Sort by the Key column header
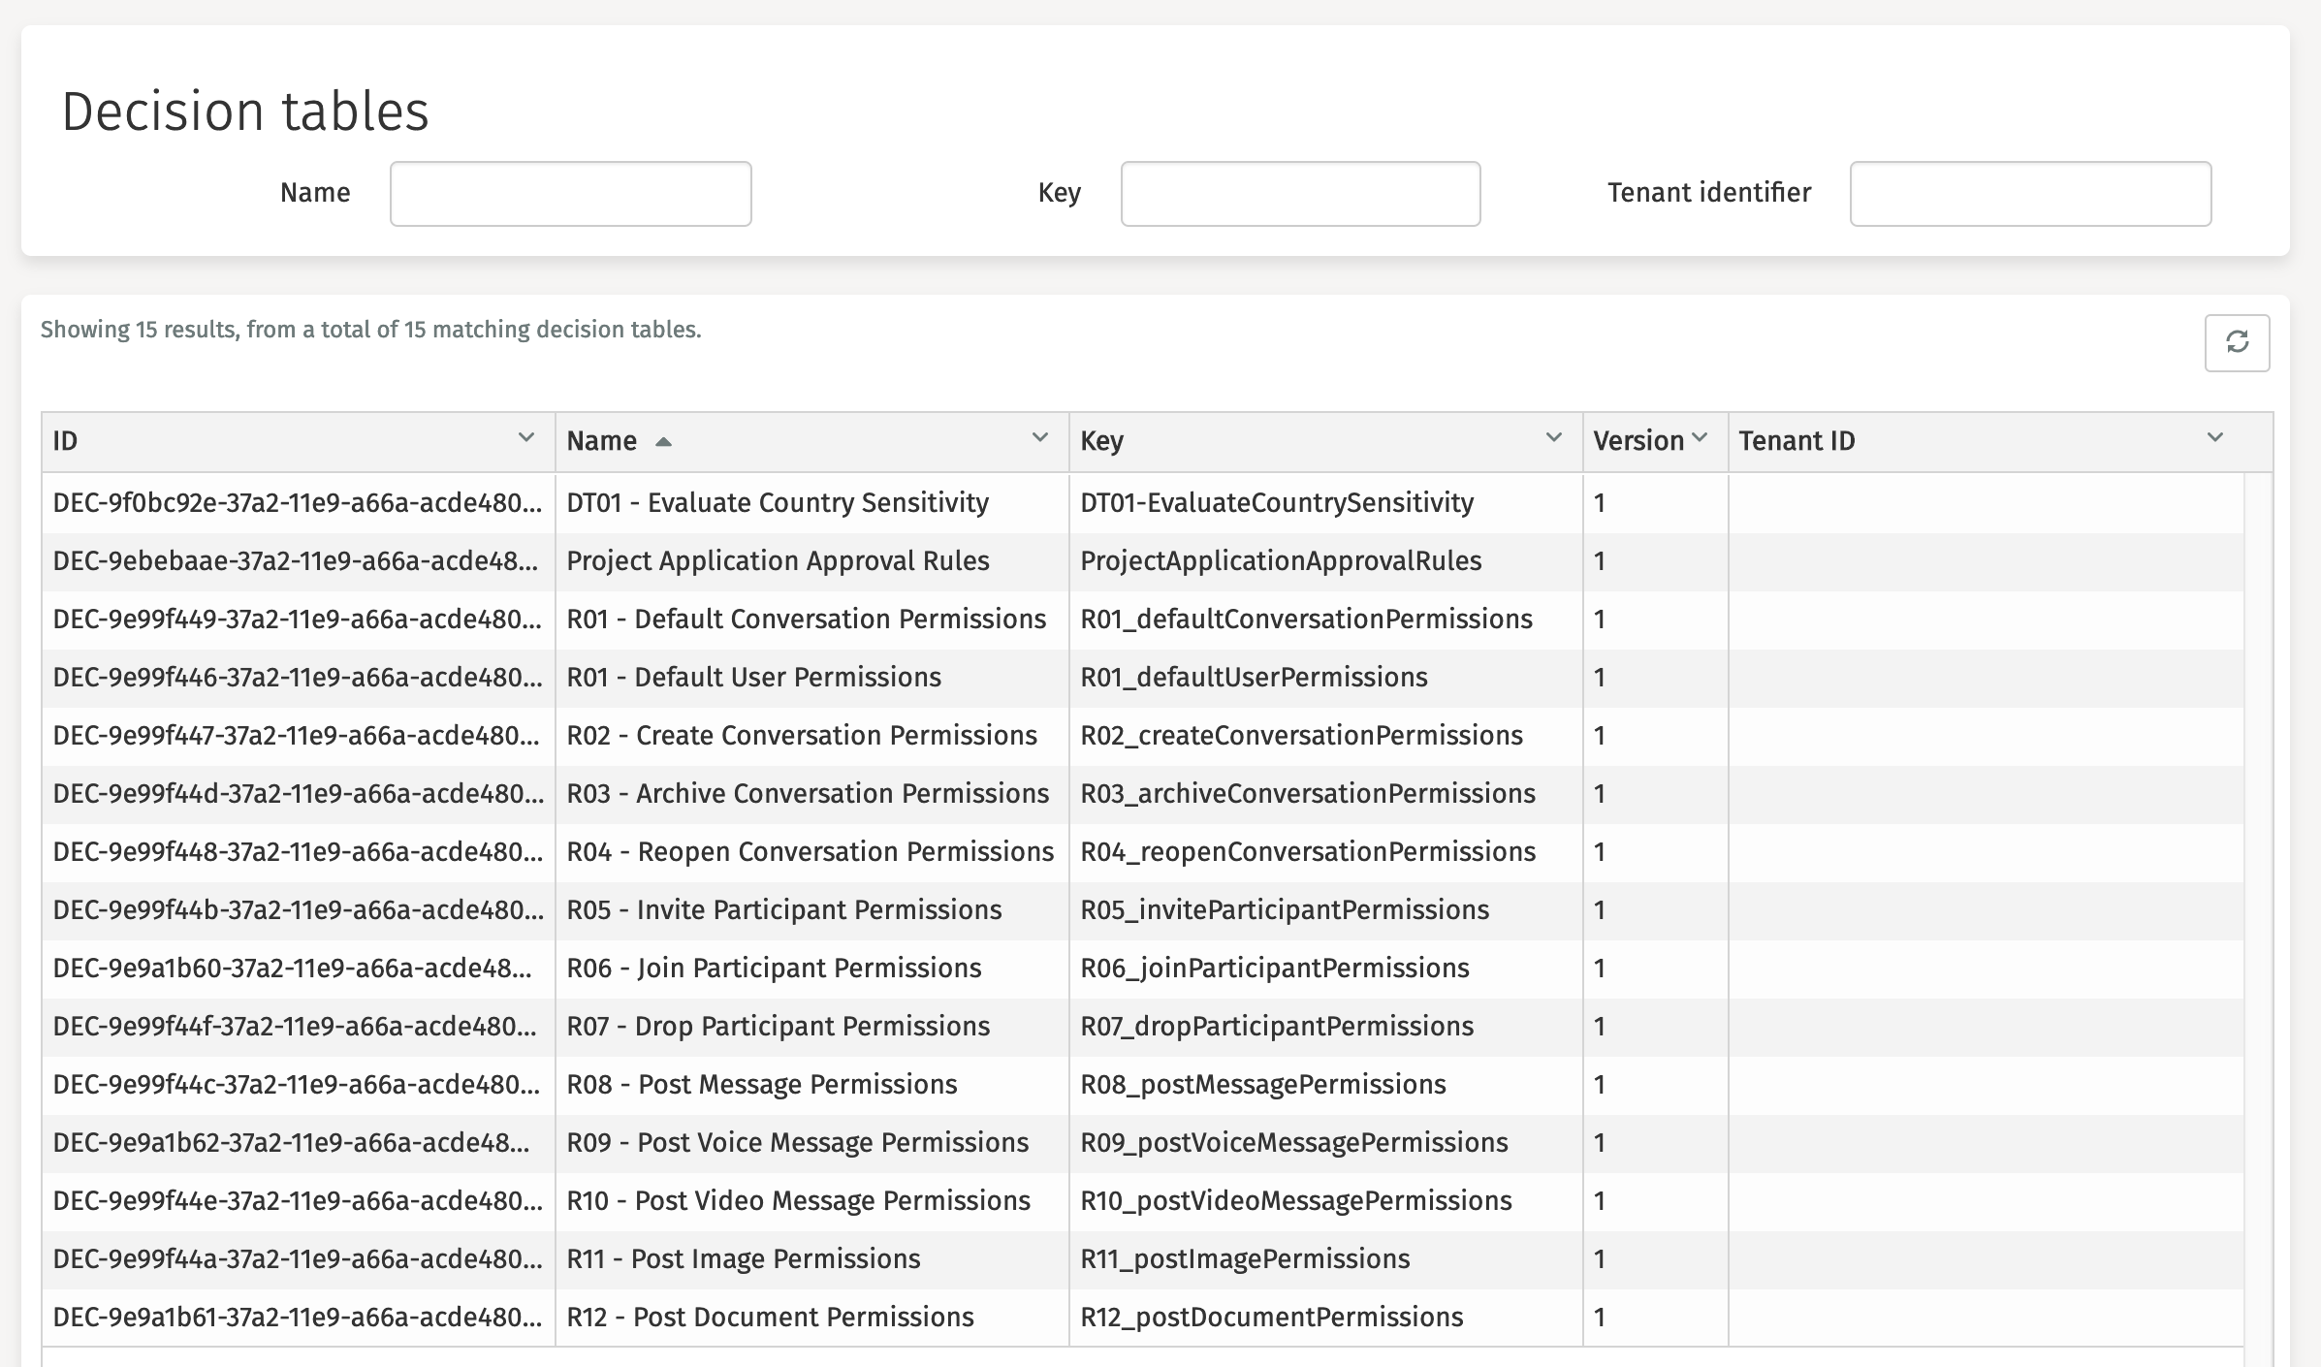The height and width of the screenshot is (1367, 2321). pyautogui.click(x=1102, y=441)
